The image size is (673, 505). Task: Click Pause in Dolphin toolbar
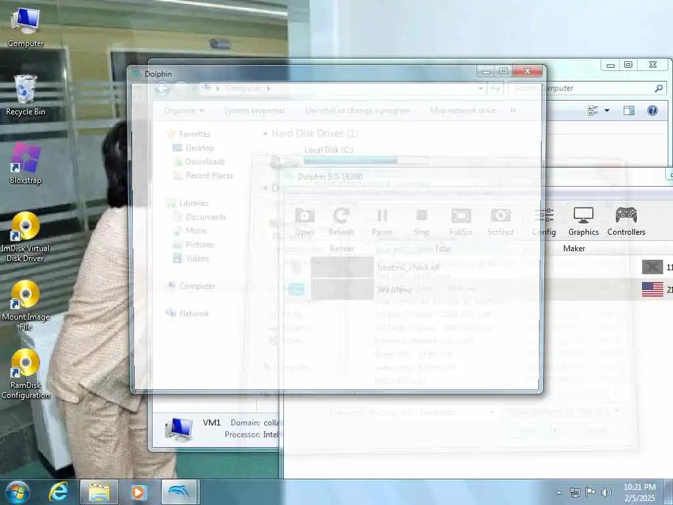point(382,222)
